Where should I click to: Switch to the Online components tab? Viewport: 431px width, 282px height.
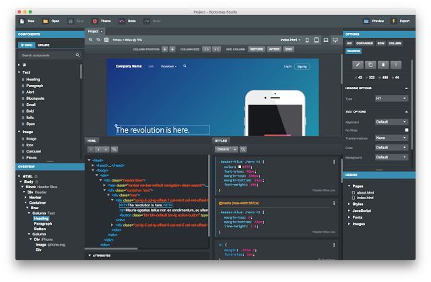pyautogui.click(x=44, y=45)
